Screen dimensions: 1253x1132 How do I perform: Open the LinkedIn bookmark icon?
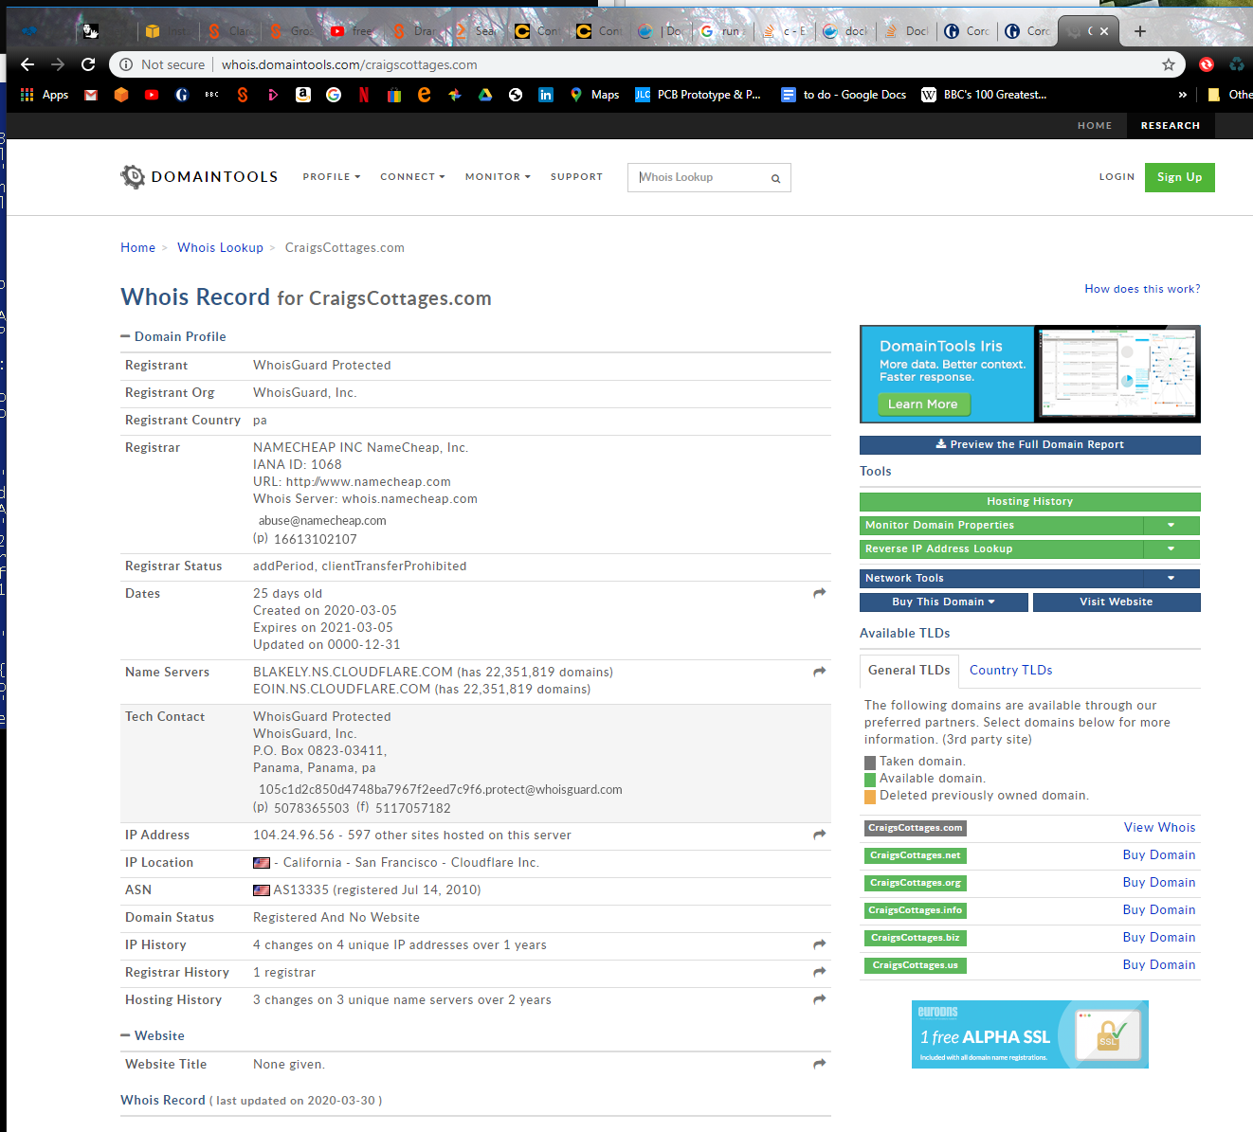(x=546, y=95)
